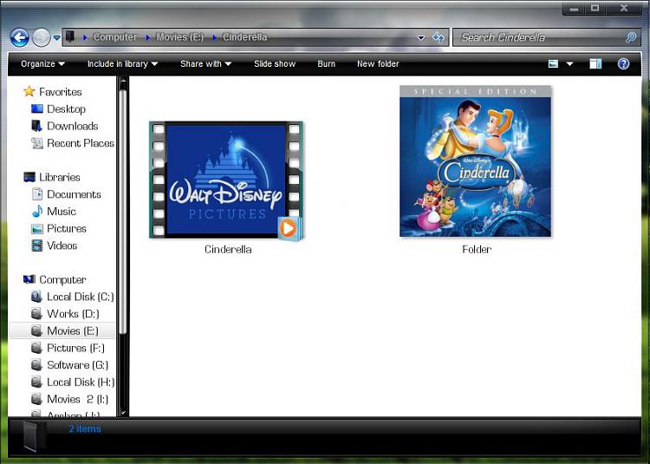The height and width of the screenshot is (464, 650).
Task: Click the Desktop icon in Favorites
Action: click(x=37, y=108)
